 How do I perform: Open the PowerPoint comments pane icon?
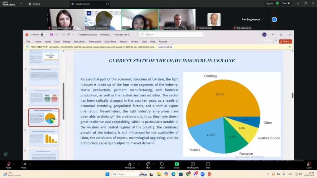point(276,41)
